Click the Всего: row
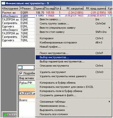Screen dimensions: 113x118 27,100
